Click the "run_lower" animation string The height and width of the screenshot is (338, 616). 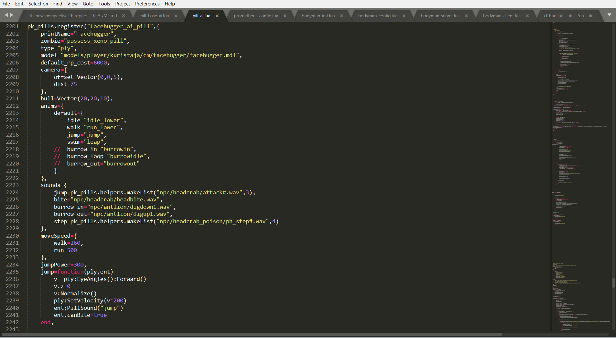coord(102,127)
